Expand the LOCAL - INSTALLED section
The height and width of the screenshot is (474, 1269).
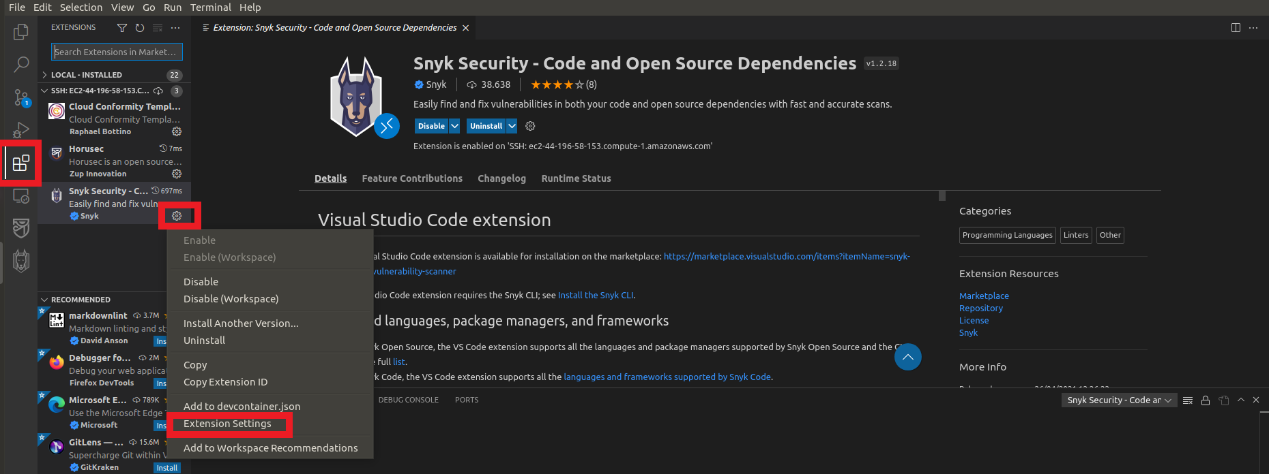(114, 75)
